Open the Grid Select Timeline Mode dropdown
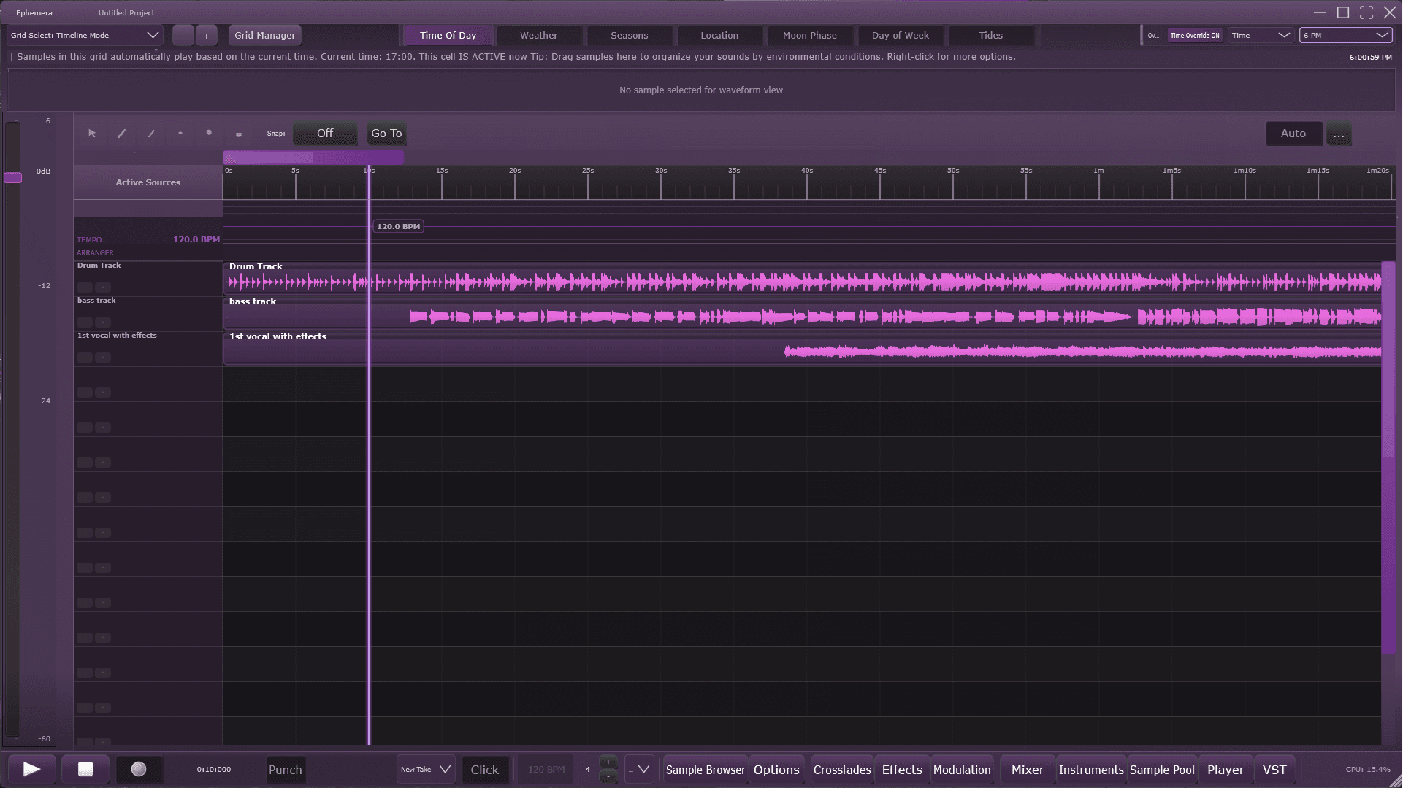This screenshot has height=788, width=1403. click(x=85, y=35)
